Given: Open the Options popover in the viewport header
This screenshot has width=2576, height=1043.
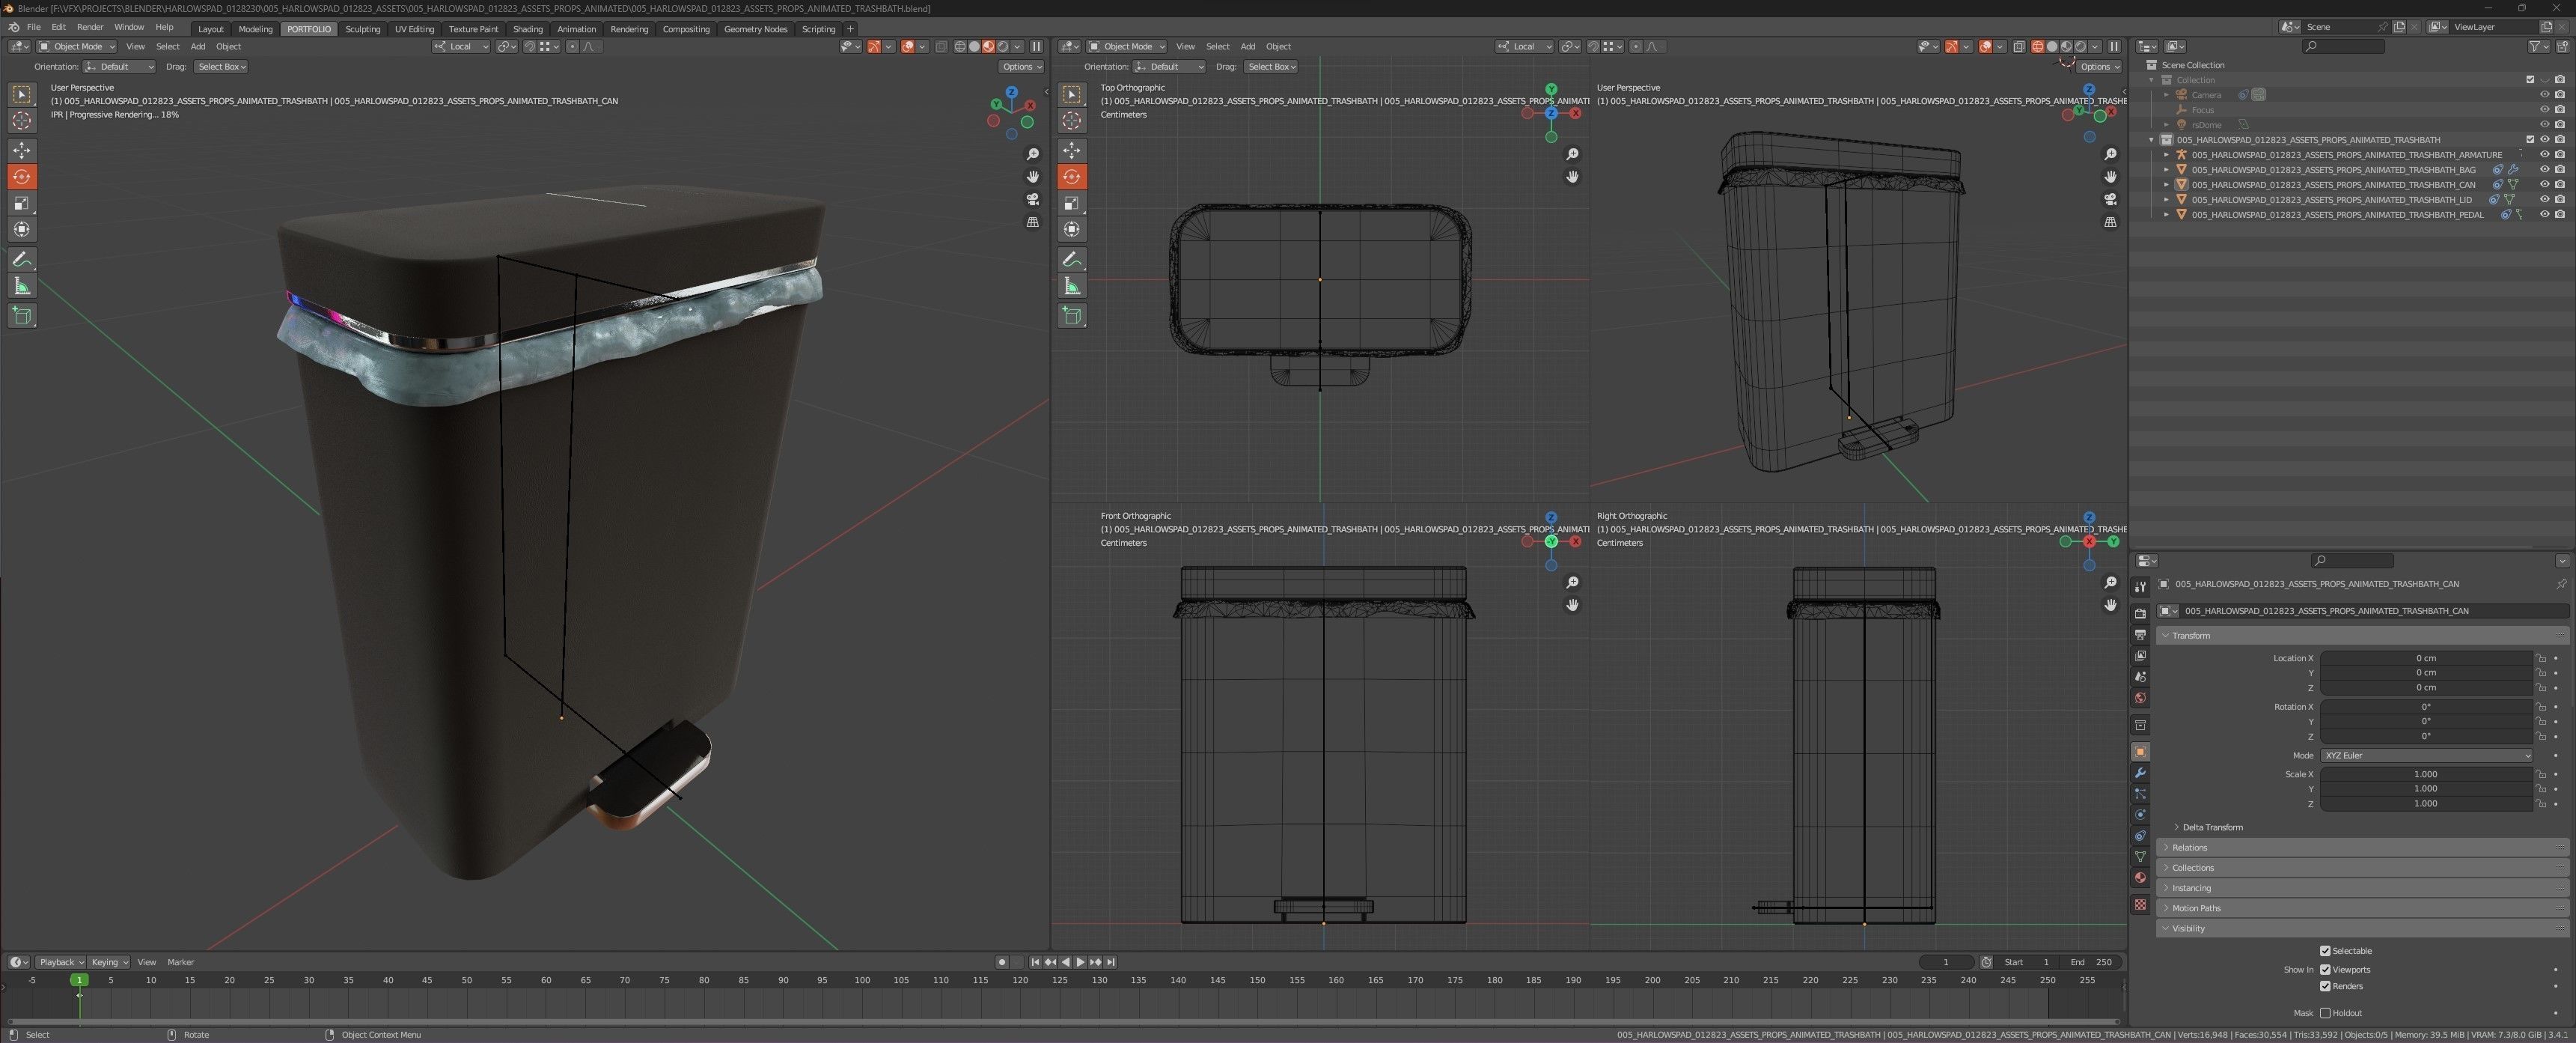Looking at the screenshot, I should tap(1021, 66).
